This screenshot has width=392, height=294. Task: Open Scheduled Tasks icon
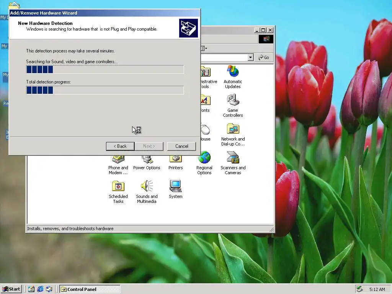(x=118, y=192)
